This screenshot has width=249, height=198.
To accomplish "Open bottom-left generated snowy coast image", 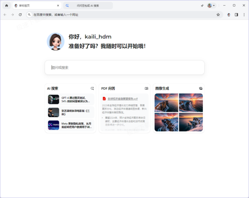I will pos(166,122).
